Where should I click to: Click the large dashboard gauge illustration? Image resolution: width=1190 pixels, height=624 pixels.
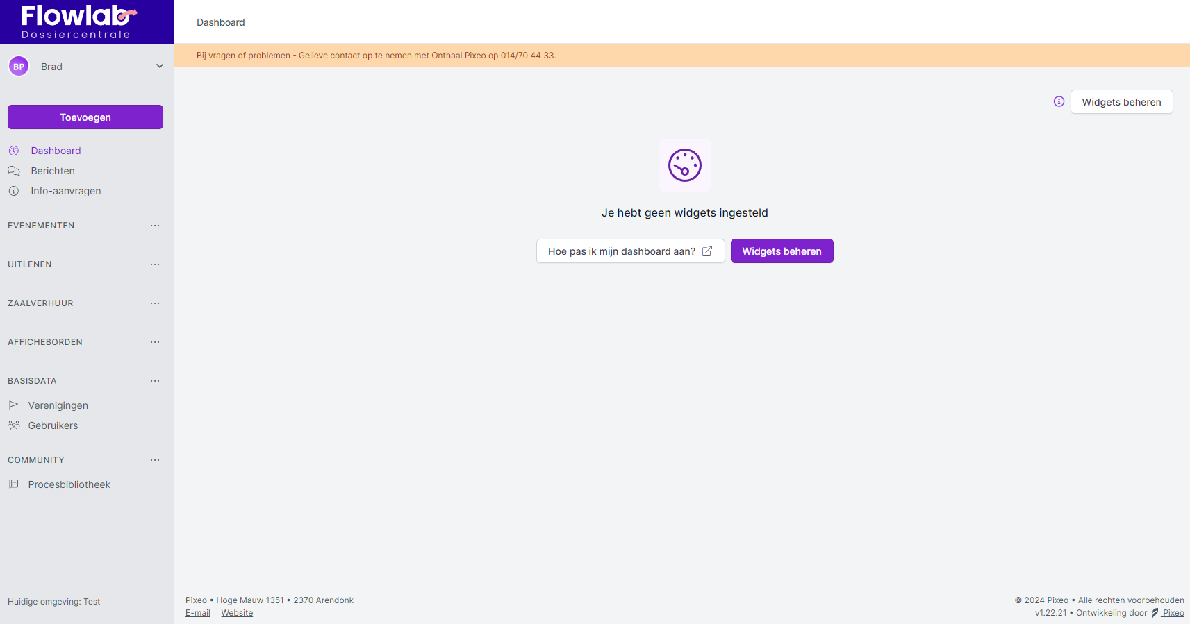coord(684,165)
